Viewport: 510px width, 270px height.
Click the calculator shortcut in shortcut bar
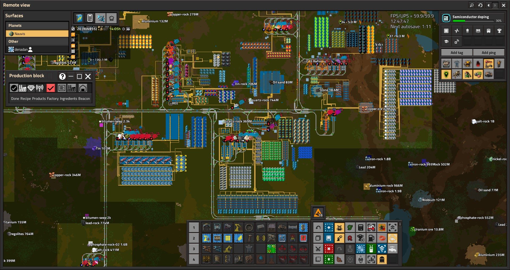pos(360,228)
